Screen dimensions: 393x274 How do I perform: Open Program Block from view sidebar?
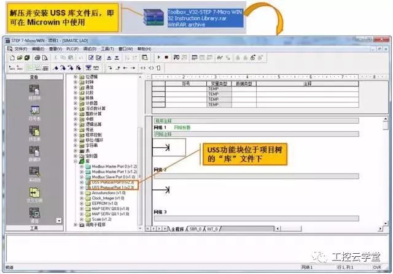tap(34, 92)
